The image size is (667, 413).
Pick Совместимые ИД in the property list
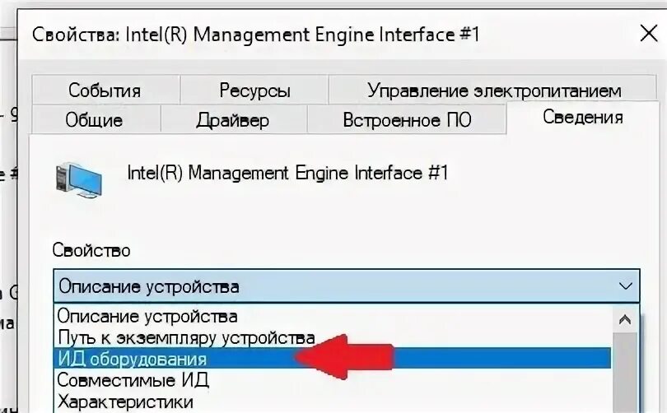tap(133, 381)
